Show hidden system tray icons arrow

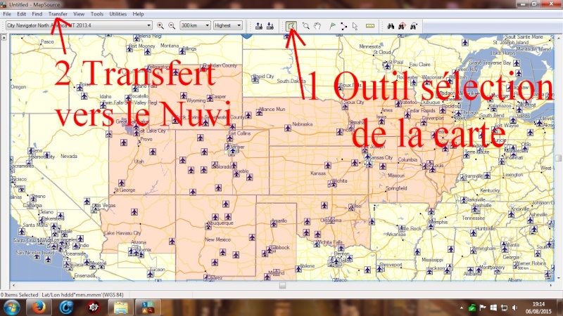(462, 308)
